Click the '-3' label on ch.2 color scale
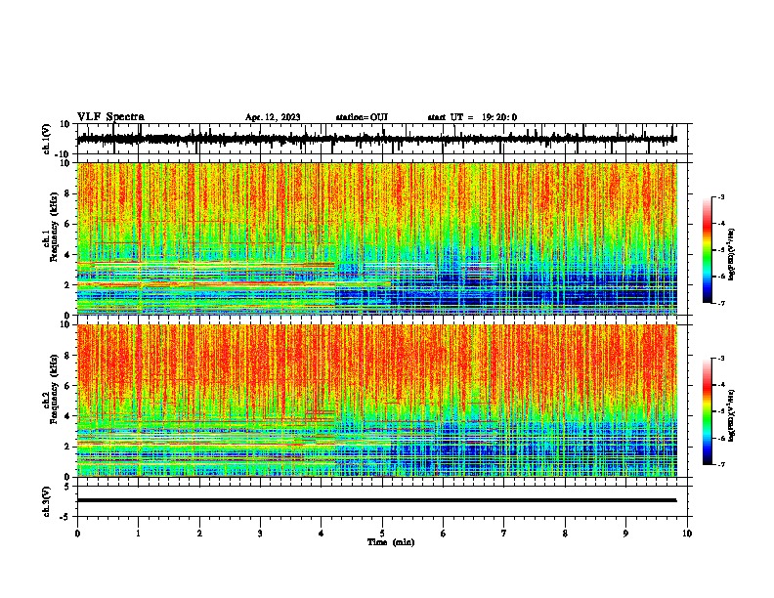The image size is (774, 598). click(x=720, y=359)
